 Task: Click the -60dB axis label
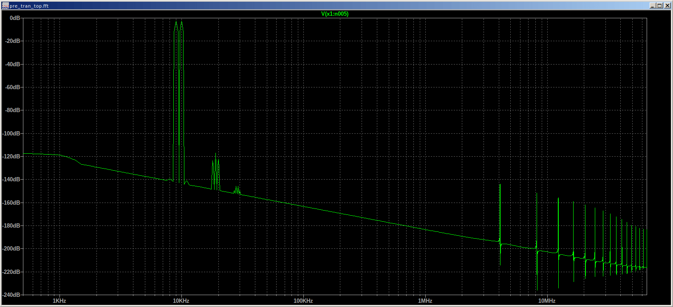12,87
